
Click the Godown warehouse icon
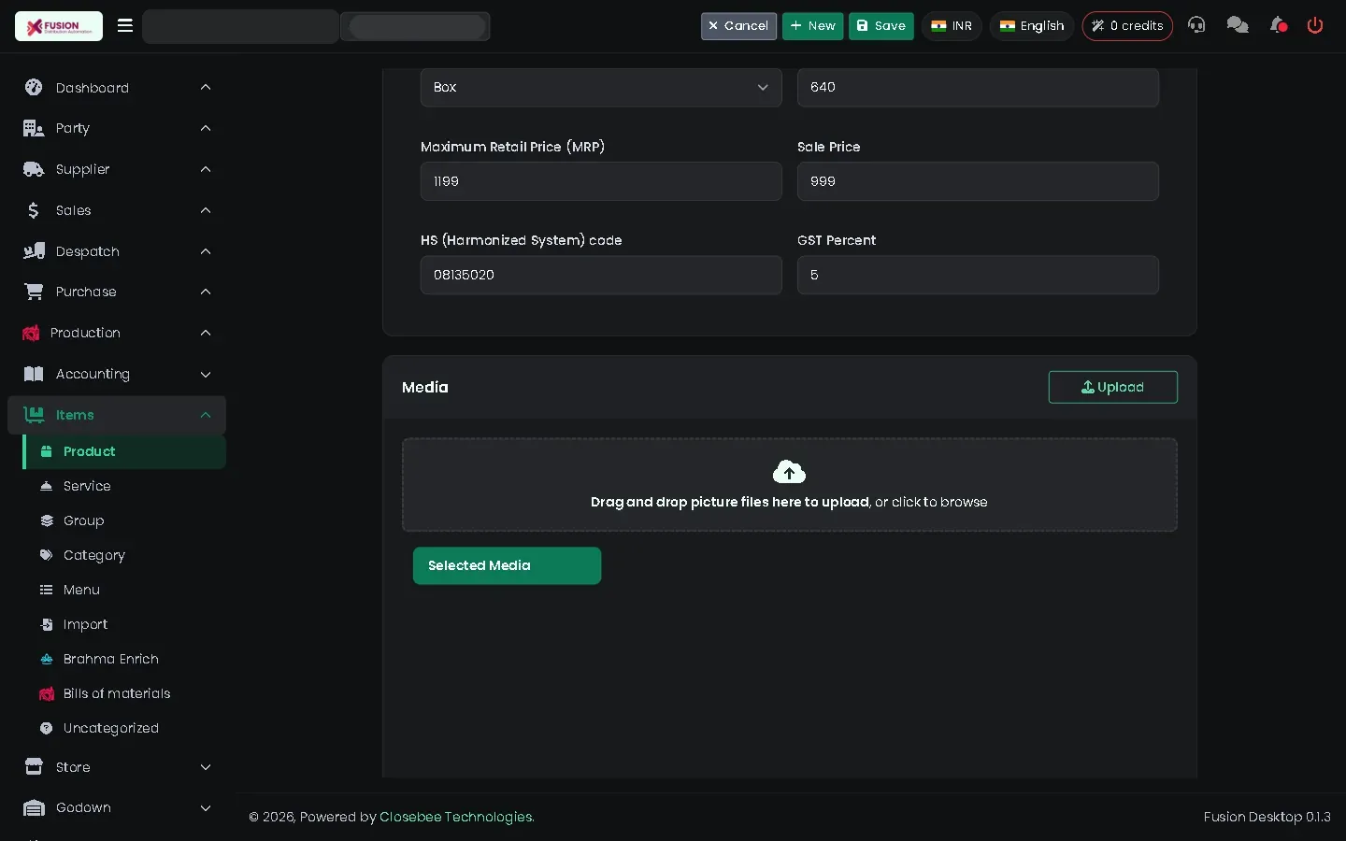(34, 808)
